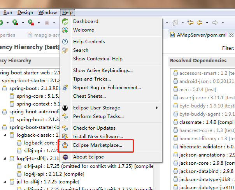Open Tips and Tricks...
235x190 pixels.
92,79
